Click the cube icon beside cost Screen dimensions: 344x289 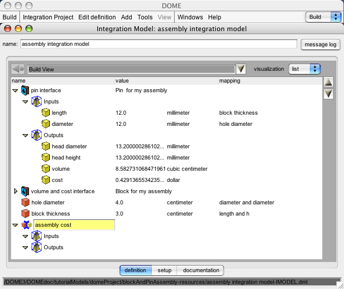point(46,180)
